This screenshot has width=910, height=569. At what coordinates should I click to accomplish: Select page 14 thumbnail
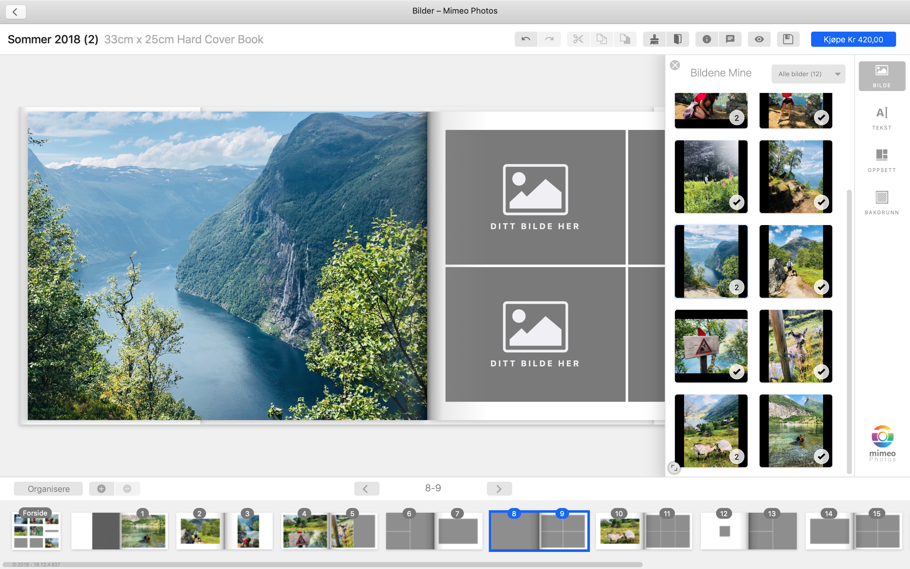829,531
